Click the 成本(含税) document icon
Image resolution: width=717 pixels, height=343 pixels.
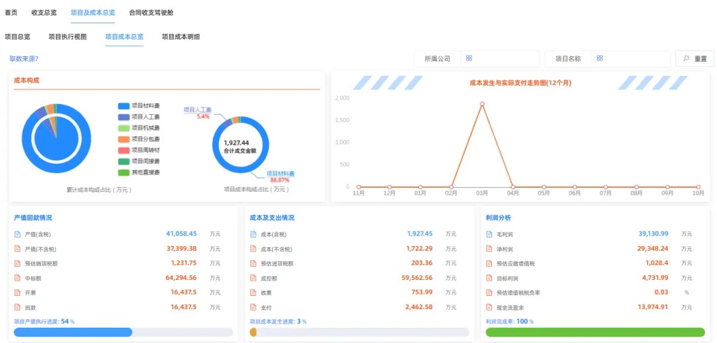[254, 234]
